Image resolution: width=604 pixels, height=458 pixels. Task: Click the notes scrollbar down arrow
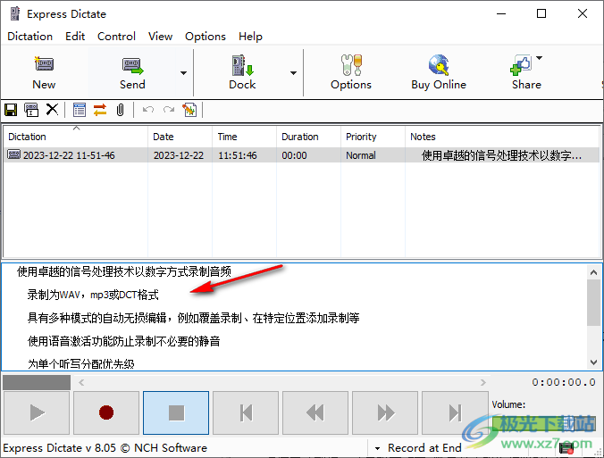tap(593, 362)
